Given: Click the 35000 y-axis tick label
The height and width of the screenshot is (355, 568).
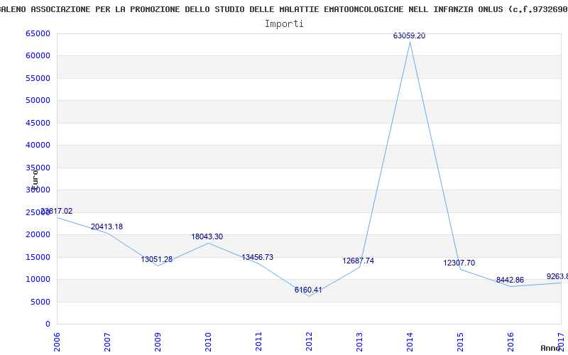Looking at the screenshot, I should pyautogui.click(x=38, y=168).
